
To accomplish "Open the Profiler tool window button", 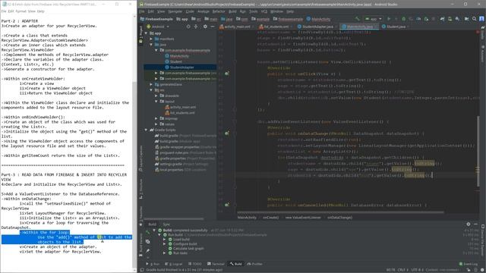I will coord(254,264).
